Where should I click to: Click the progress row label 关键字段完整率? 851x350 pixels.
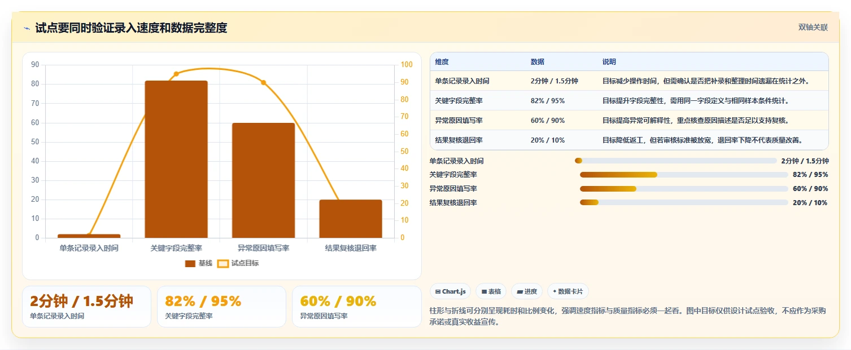point(453,175)
